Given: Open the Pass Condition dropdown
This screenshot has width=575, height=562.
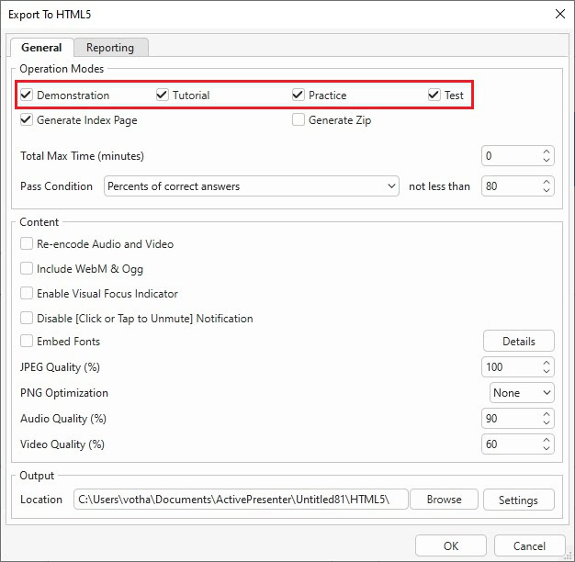Looking at the screenshot, I should [251, 186].
